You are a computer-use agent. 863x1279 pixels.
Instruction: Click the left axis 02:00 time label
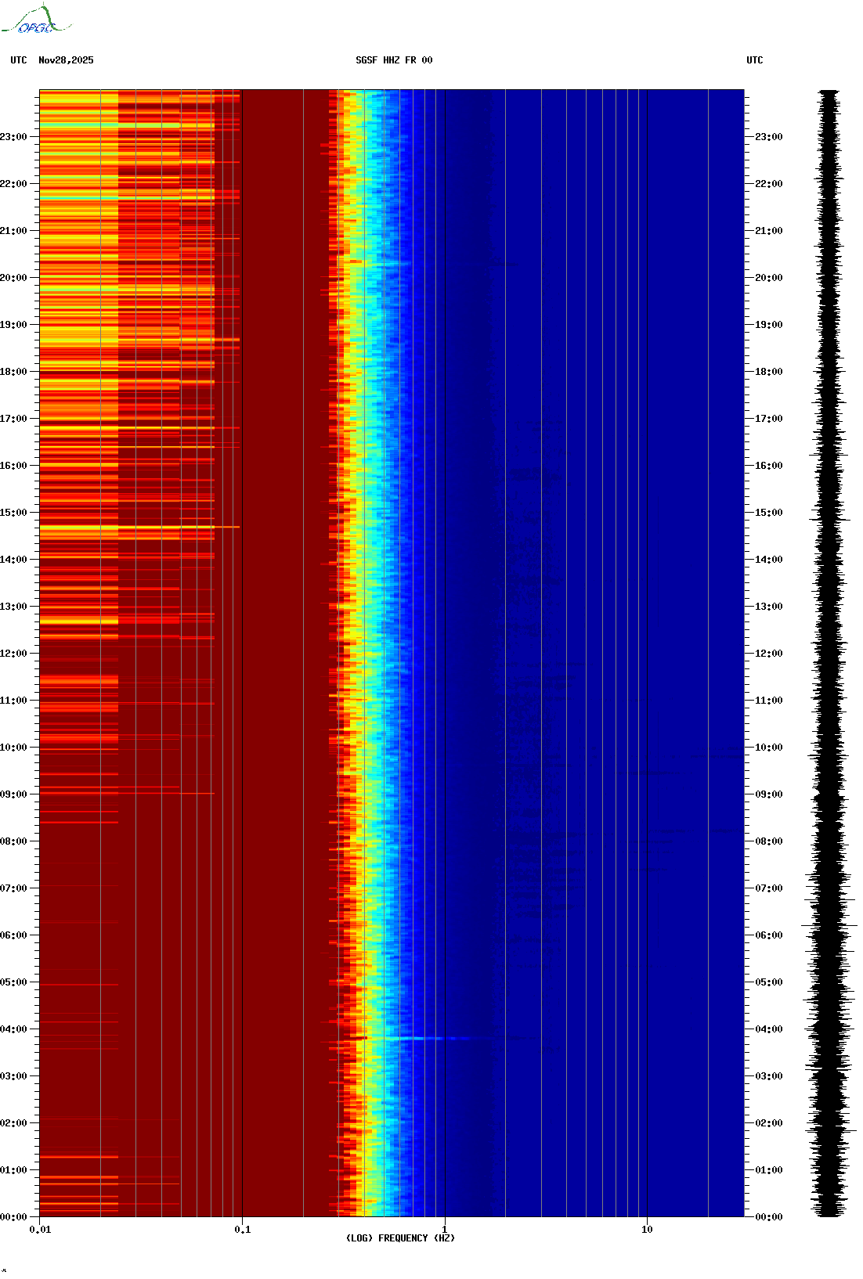(13, 1123)
